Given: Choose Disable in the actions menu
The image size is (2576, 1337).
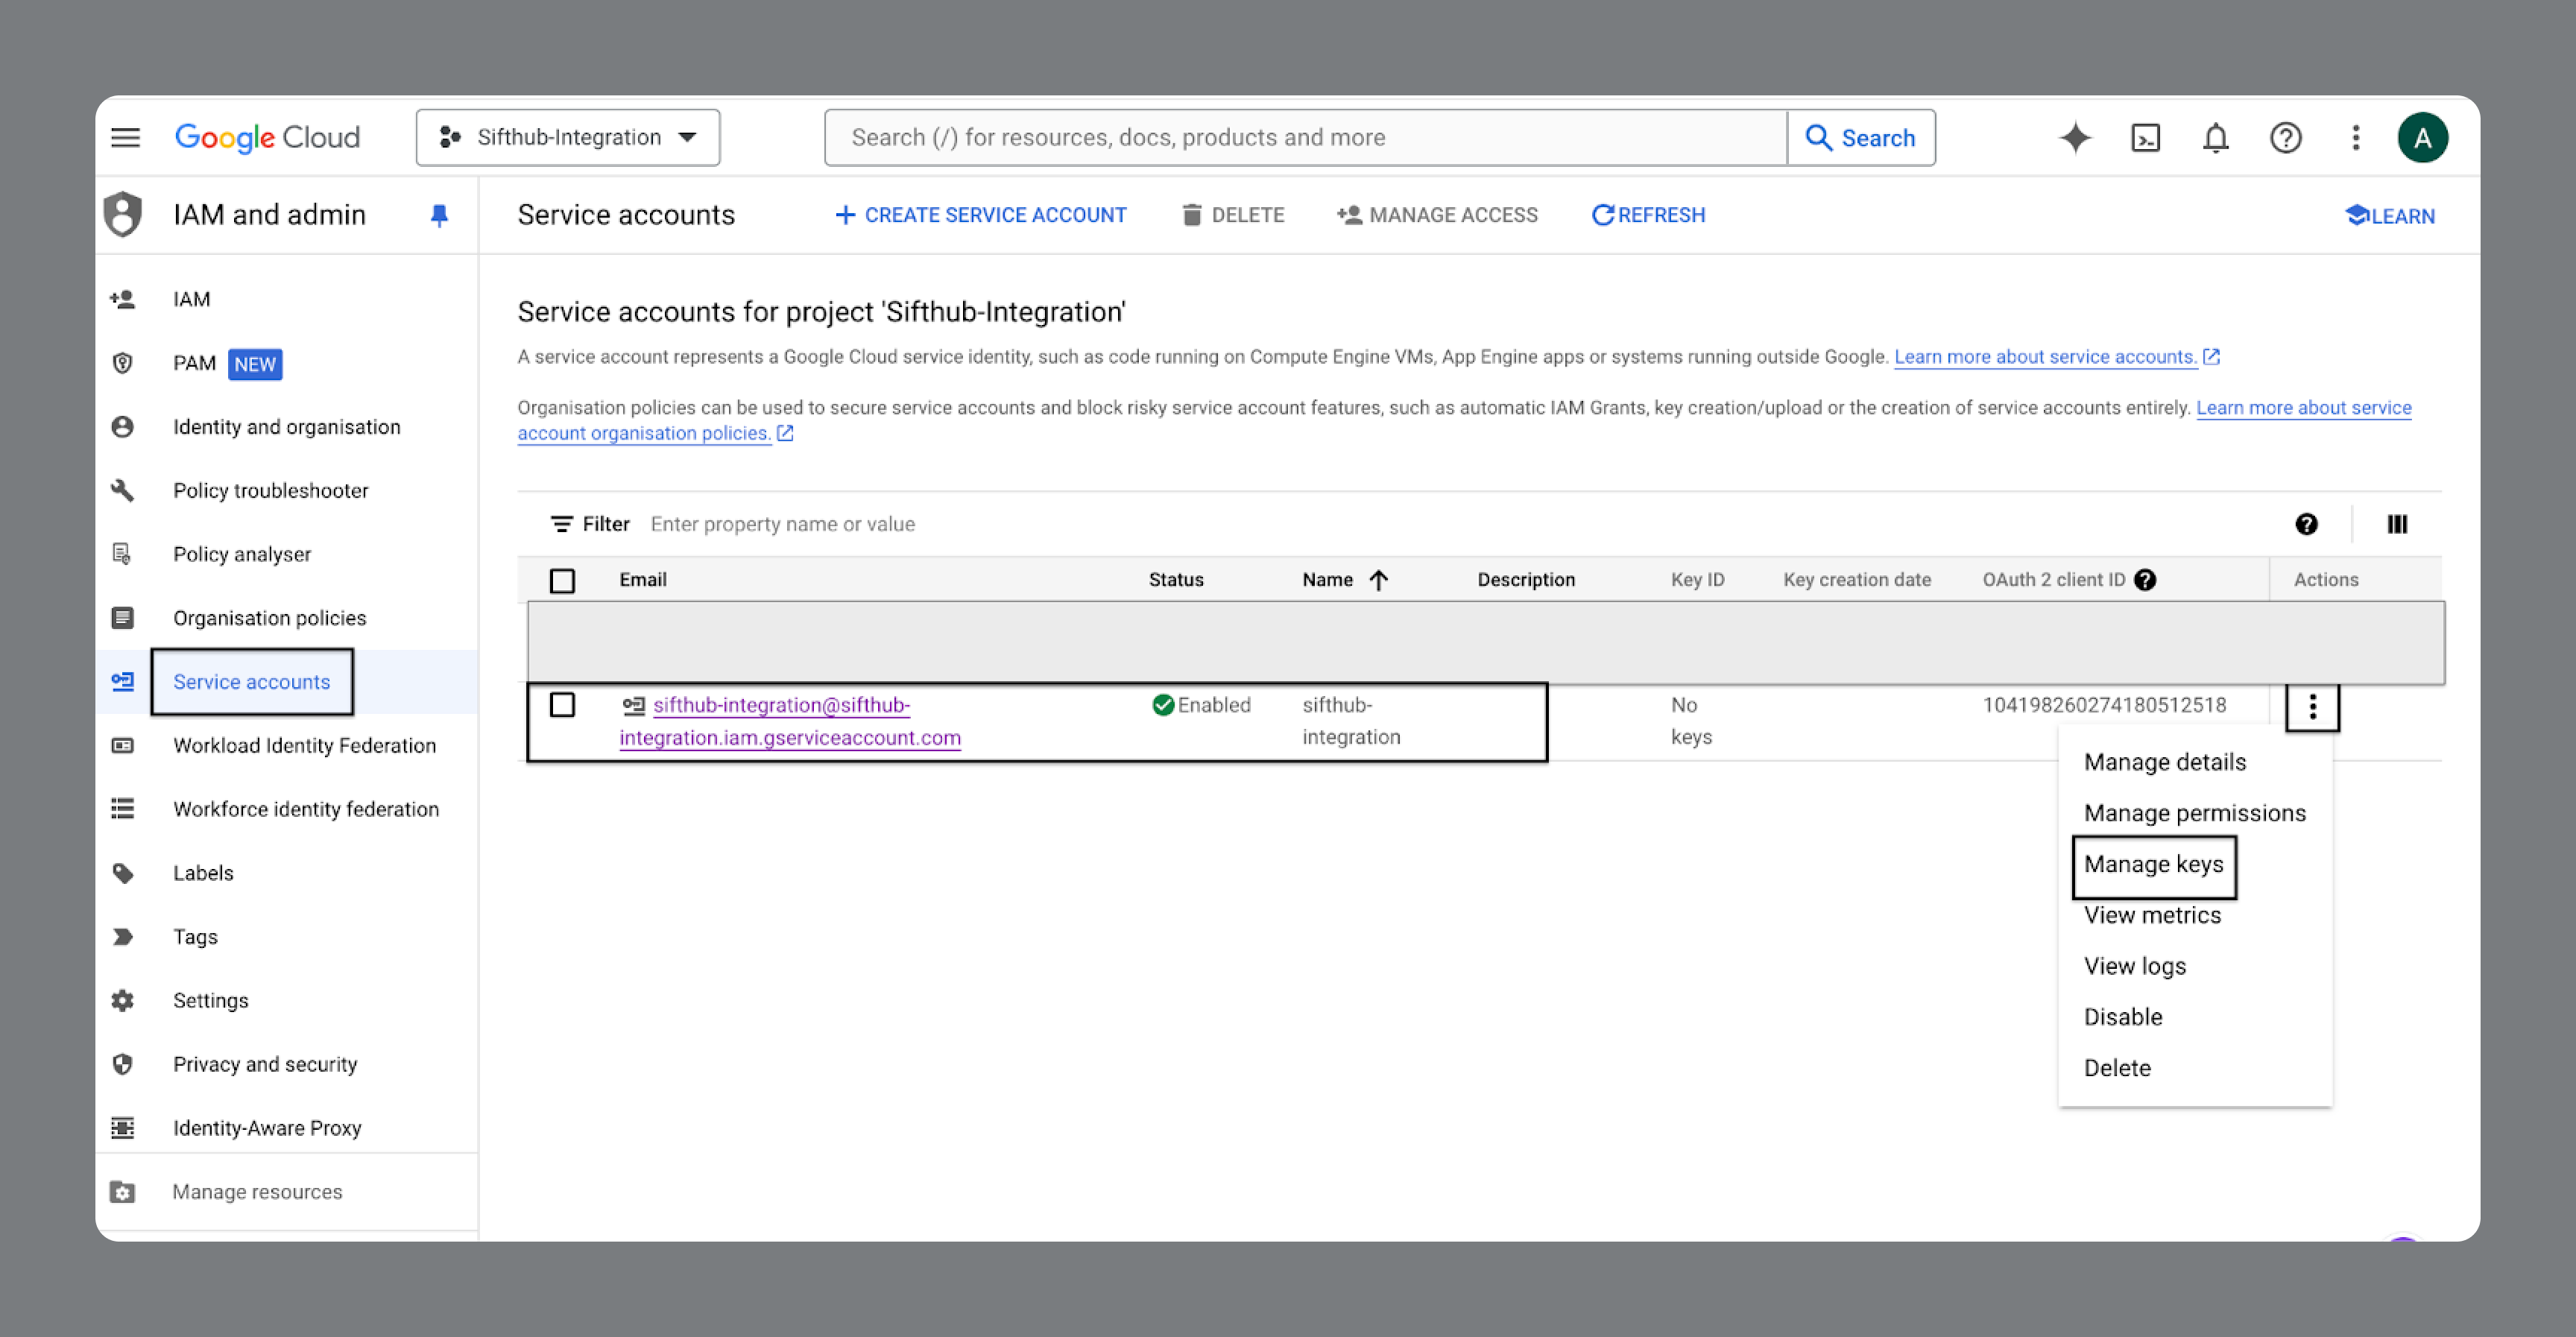Looking at the screenshot, I should click(x=2122, y=1017).
